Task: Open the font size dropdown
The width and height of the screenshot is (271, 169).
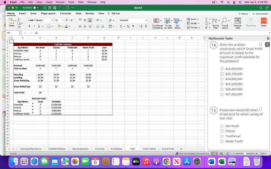Action: tap(59, 20)
